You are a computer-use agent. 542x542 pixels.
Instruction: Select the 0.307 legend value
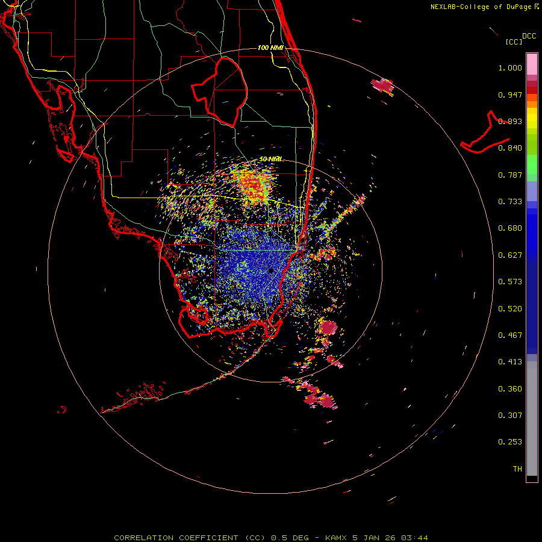[510, 416]
